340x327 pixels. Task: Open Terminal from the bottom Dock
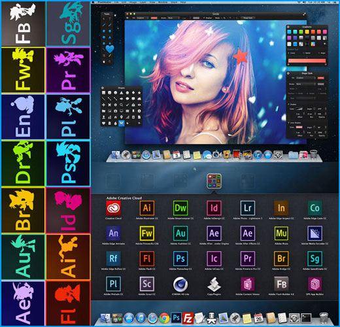point(306,318)
